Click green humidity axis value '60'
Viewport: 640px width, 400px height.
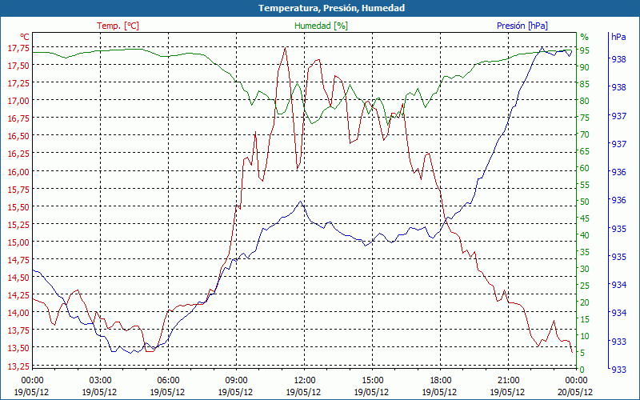[x=585, y=168]
